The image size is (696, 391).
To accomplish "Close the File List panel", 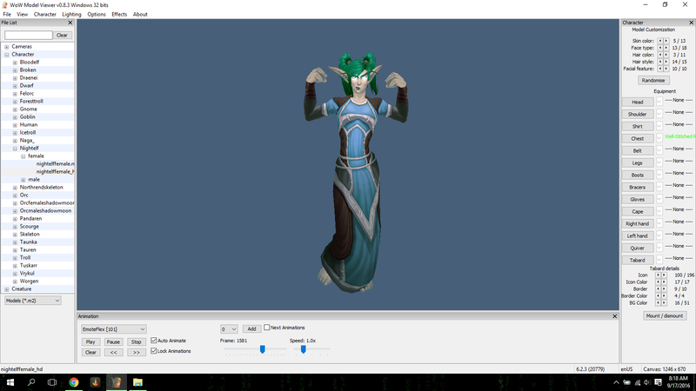I will point(70,23).
